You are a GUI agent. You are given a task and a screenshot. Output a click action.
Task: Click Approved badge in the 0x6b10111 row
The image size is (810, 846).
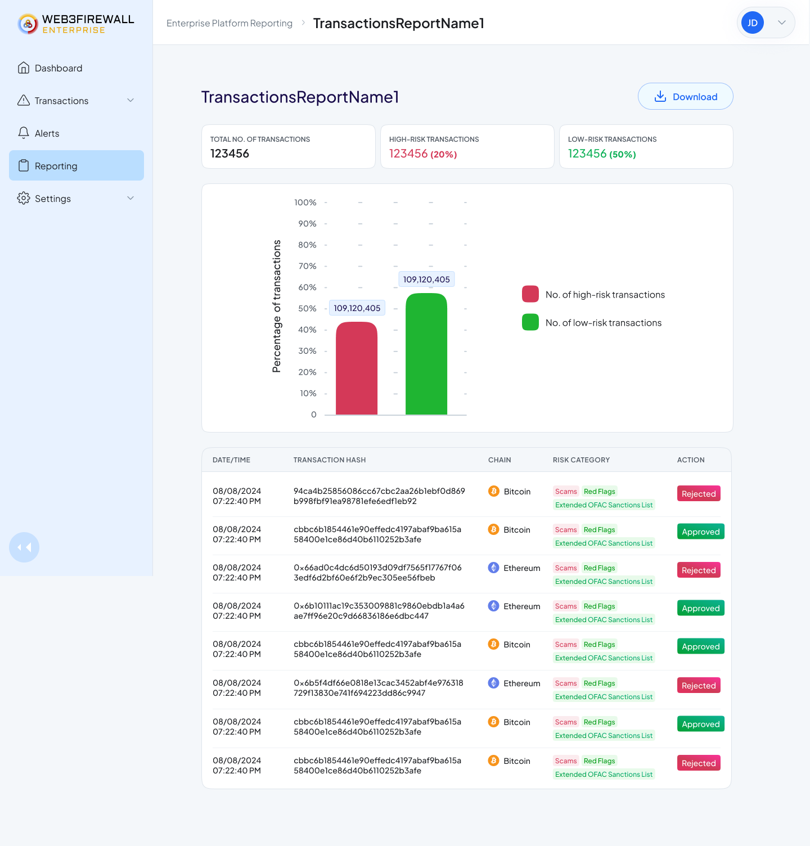pyautogui.click(x=701, y=608)
